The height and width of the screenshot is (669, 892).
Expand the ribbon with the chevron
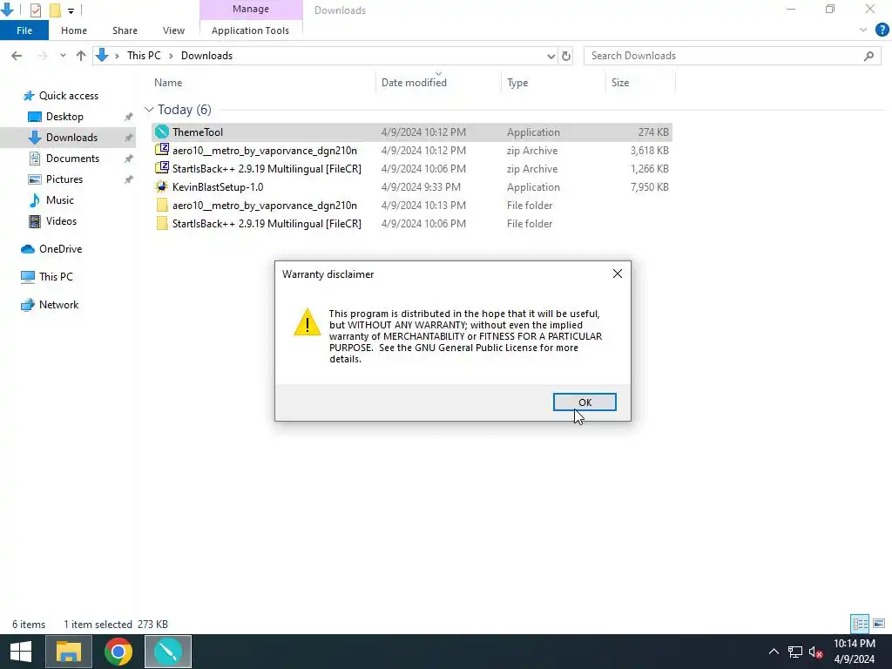point(863,30)
